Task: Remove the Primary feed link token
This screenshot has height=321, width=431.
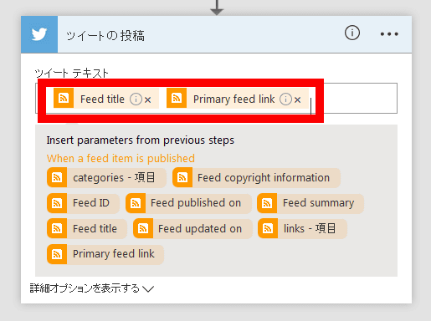Action: click(x=298, y=99)
